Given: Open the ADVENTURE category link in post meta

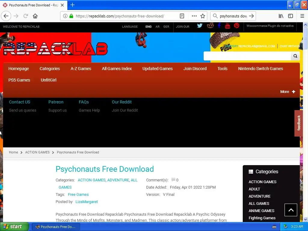Looking at the screenshot, I should click(x=118, y=180).
